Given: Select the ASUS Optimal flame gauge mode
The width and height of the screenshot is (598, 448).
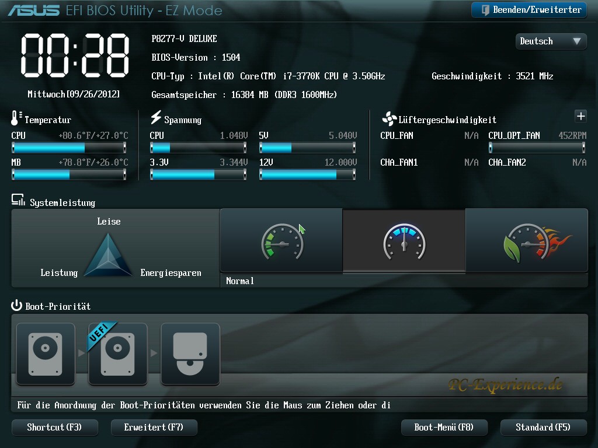Looking at the screenshot, I should click(527, 240).
